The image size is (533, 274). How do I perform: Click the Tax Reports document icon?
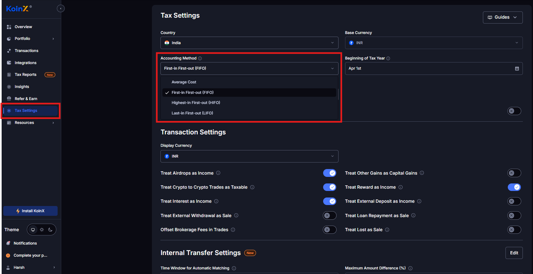[x=9, y=75]
